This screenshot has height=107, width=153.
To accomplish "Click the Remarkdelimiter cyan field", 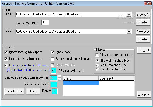I will [x=54, y=71].
